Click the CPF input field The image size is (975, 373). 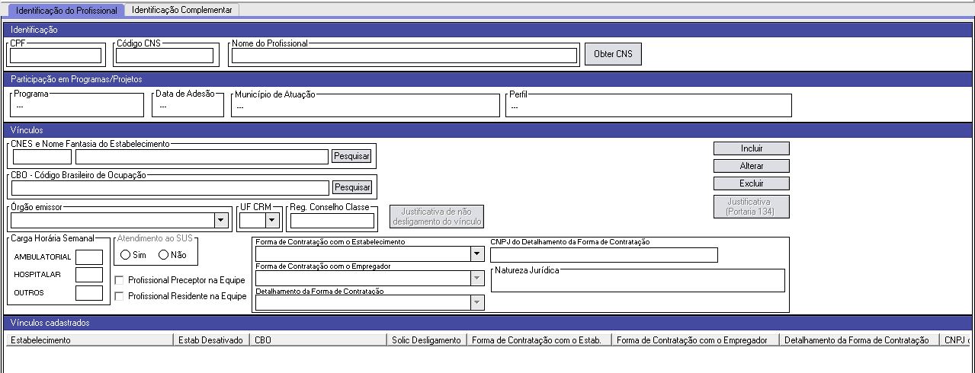(x=56, y=56)
